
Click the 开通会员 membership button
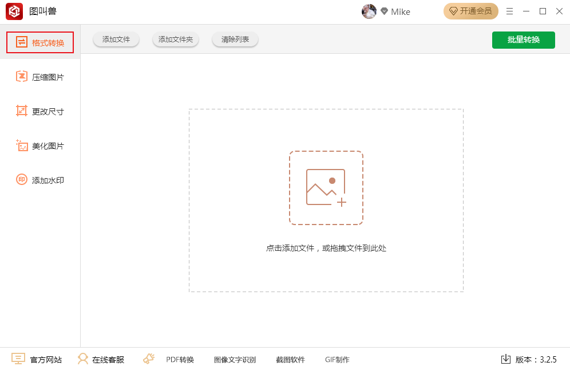coord(470,11)
